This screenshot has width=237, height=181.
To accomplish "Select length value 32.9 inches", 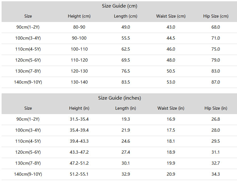I will (126, 174).
